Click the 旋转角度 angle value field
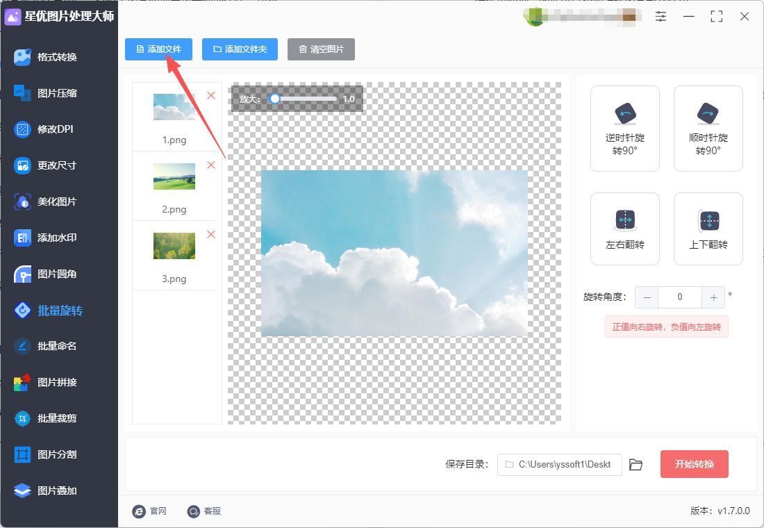Viewport: 764px width, 528px height. click(680, 297)
